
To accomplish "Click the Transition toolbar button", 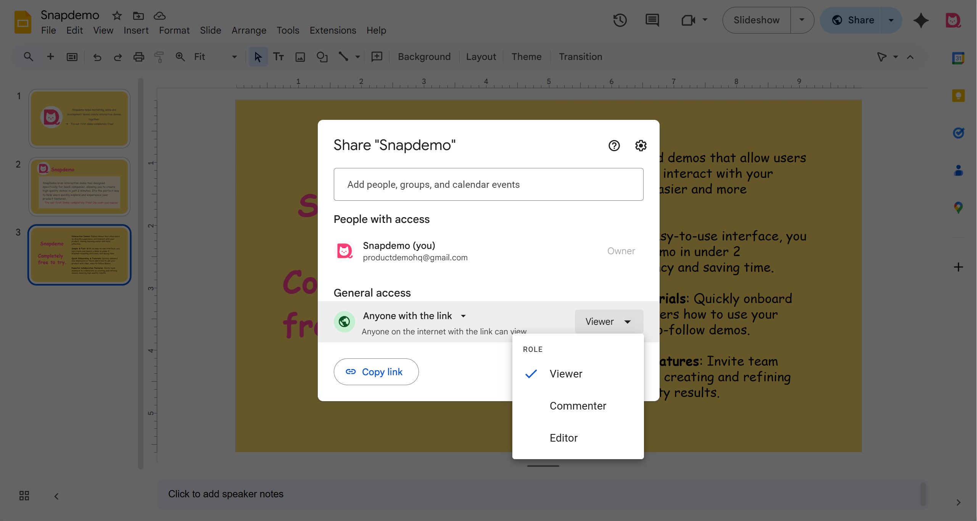I will click(580, 57).
